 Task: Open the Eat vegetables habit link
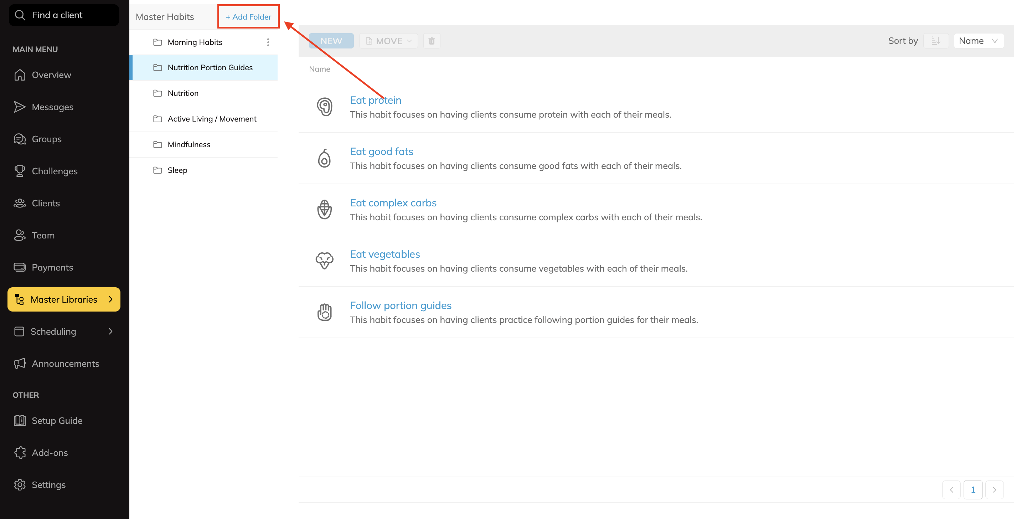coord(385,254)
